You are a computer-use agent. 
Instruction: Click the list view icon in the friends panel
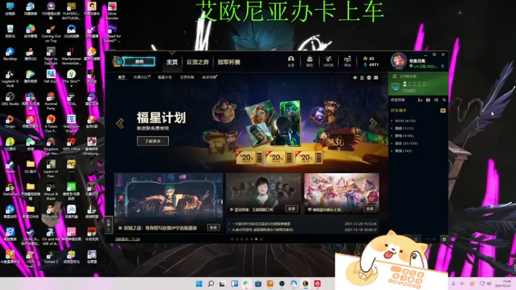tap(437, 100)
